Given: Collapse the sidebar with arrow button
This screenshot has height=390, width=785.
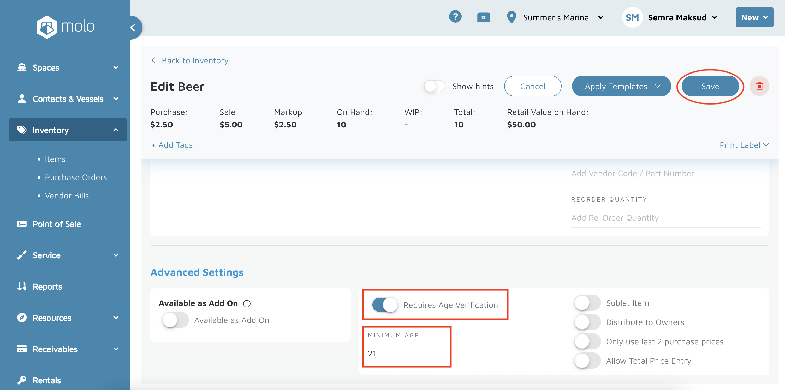Looking at the screenshot, I should [133, 28].
